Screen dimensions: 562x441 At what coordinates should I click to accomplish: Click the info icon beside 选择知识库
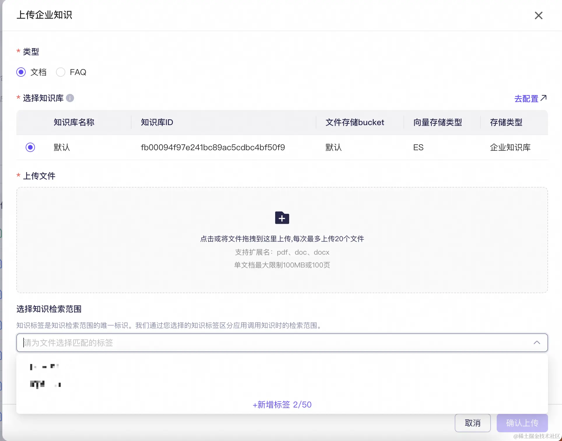pyautogui.click(x=70, y=98)
